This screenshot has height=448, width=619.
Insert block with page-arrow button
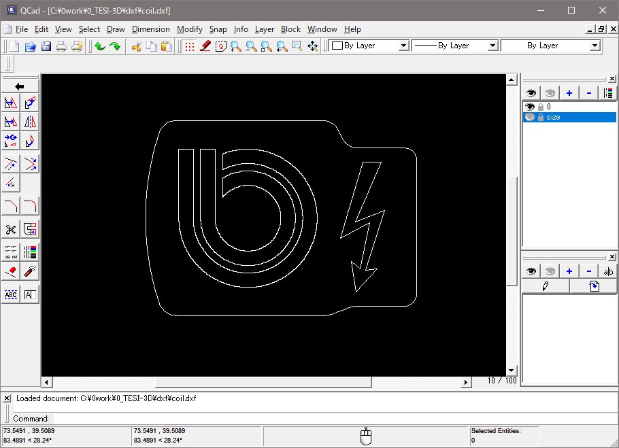(594, 286)
